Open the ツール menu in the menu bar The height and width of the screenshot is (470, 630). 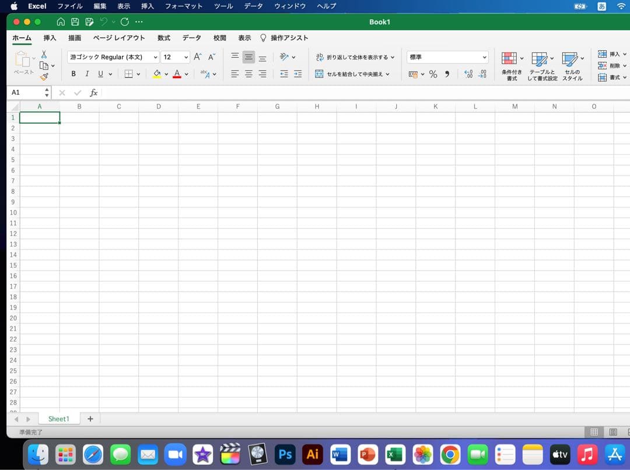pos(223,6)
